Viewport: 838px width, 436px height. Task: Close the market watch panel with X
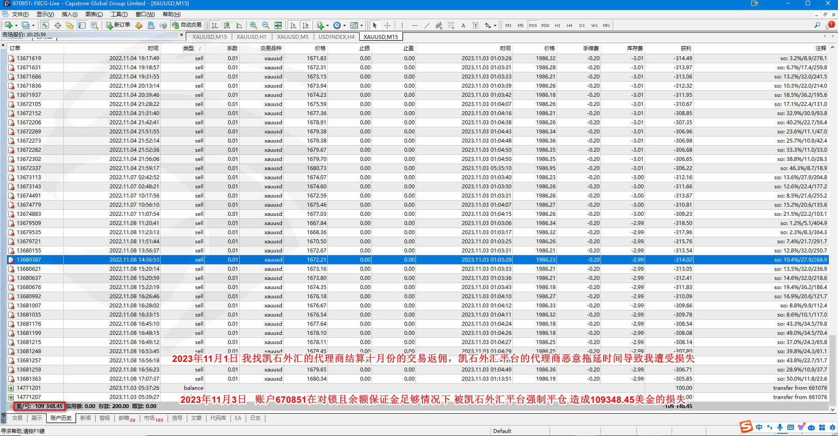(x=182, y=34)
